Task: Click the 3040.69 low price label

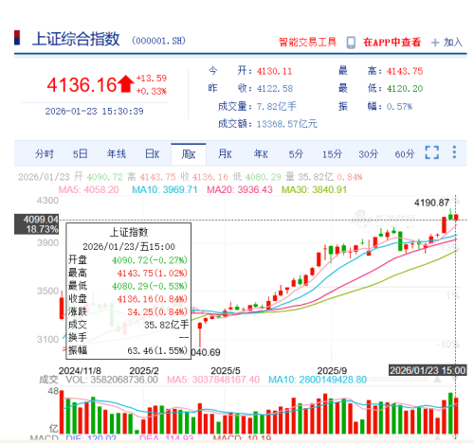Action: [206, 352]
